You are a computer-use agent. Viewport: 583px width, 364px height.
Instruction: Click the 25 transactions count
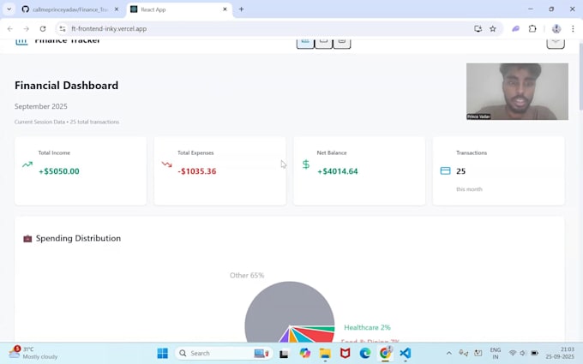coord(460,171)
